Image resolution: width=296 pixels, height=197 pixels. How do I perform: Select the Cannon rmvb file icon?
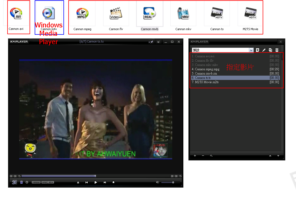click(149, 13)
